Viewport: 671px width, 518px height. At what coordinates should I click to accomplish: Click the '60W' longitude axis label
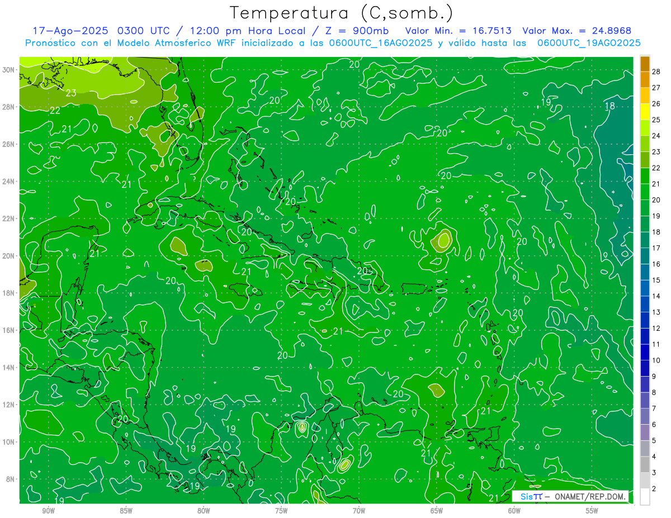(x=514, y=511)
